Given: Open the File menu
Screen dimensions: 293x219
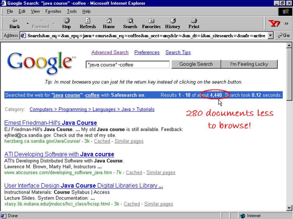Looking at the screenshot, I should (10, 11).
